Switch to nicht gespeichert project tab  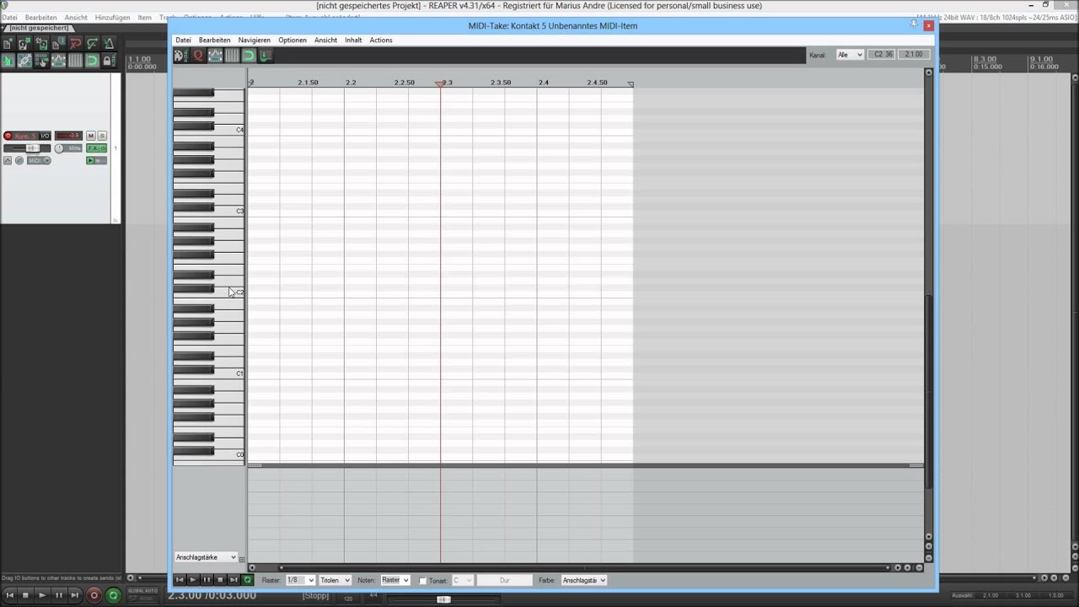[x=39, y=28]
